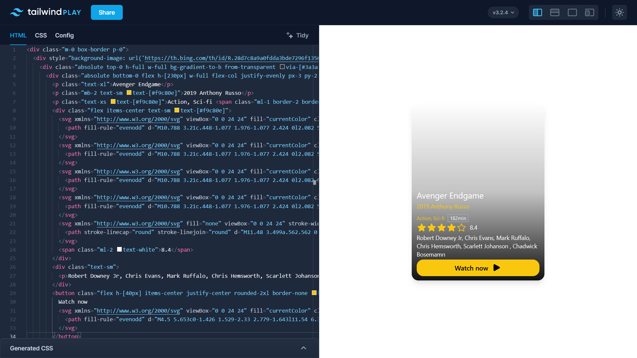The image size is (637, 358).
Task: Select the horizontal split layout
Action: click(x=555, y=12)
